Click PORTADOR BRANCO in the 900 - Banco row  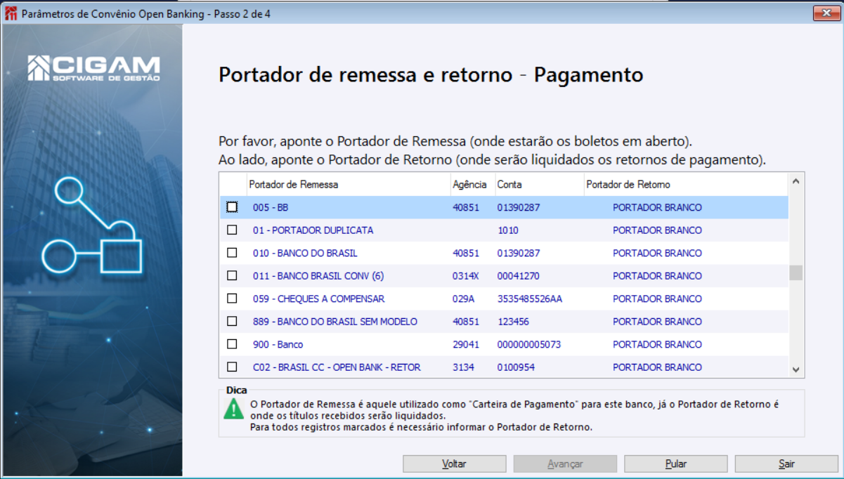click(x=657, y=345)
